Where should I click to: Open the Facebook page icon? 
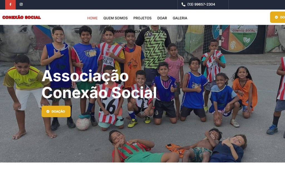[x=10, y=4]
